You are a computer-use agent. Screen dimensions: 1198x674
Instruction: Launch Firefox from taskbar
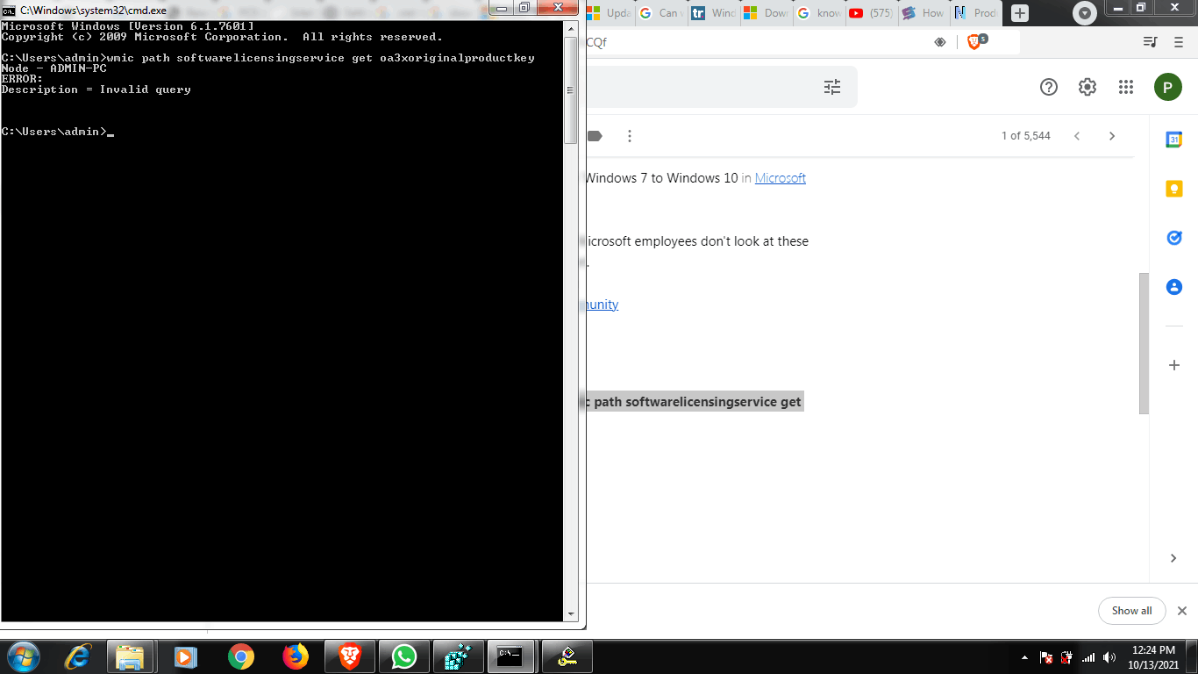(x=296, y=656)
